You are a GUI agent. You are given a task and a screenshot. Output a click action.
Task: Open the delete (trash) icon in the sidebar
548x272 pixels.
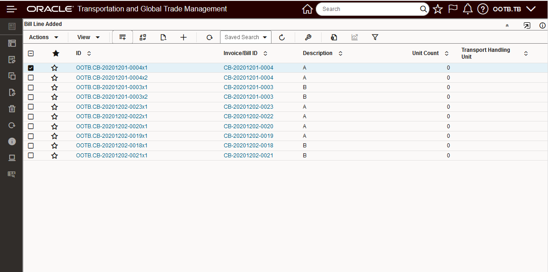coord(12,109)
